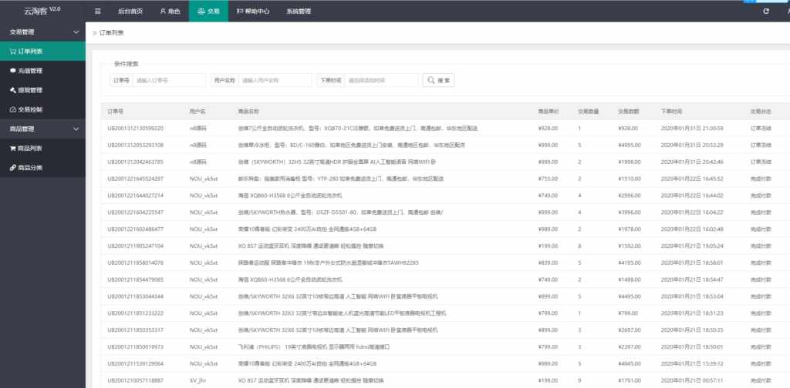Image resolution: width=790 pixels, height=388 pixels.
Task: Open the 系统管理 top menu
Action: coord(299,11)
